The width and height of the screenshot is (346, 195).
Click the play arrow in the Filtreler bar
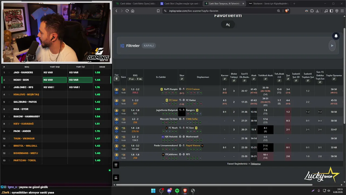tap(332, 45)
